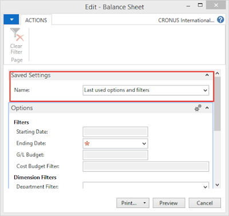
Task: Open the Print button dropdown arrow
Action: (x=145, y=203)
